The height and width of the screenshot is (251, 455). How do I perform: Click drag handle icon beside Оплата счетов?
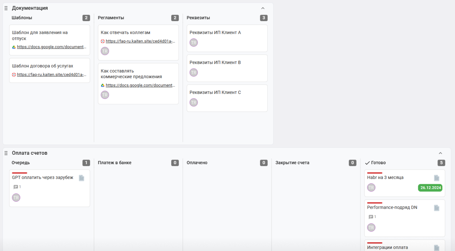click(x=6, y=153)
